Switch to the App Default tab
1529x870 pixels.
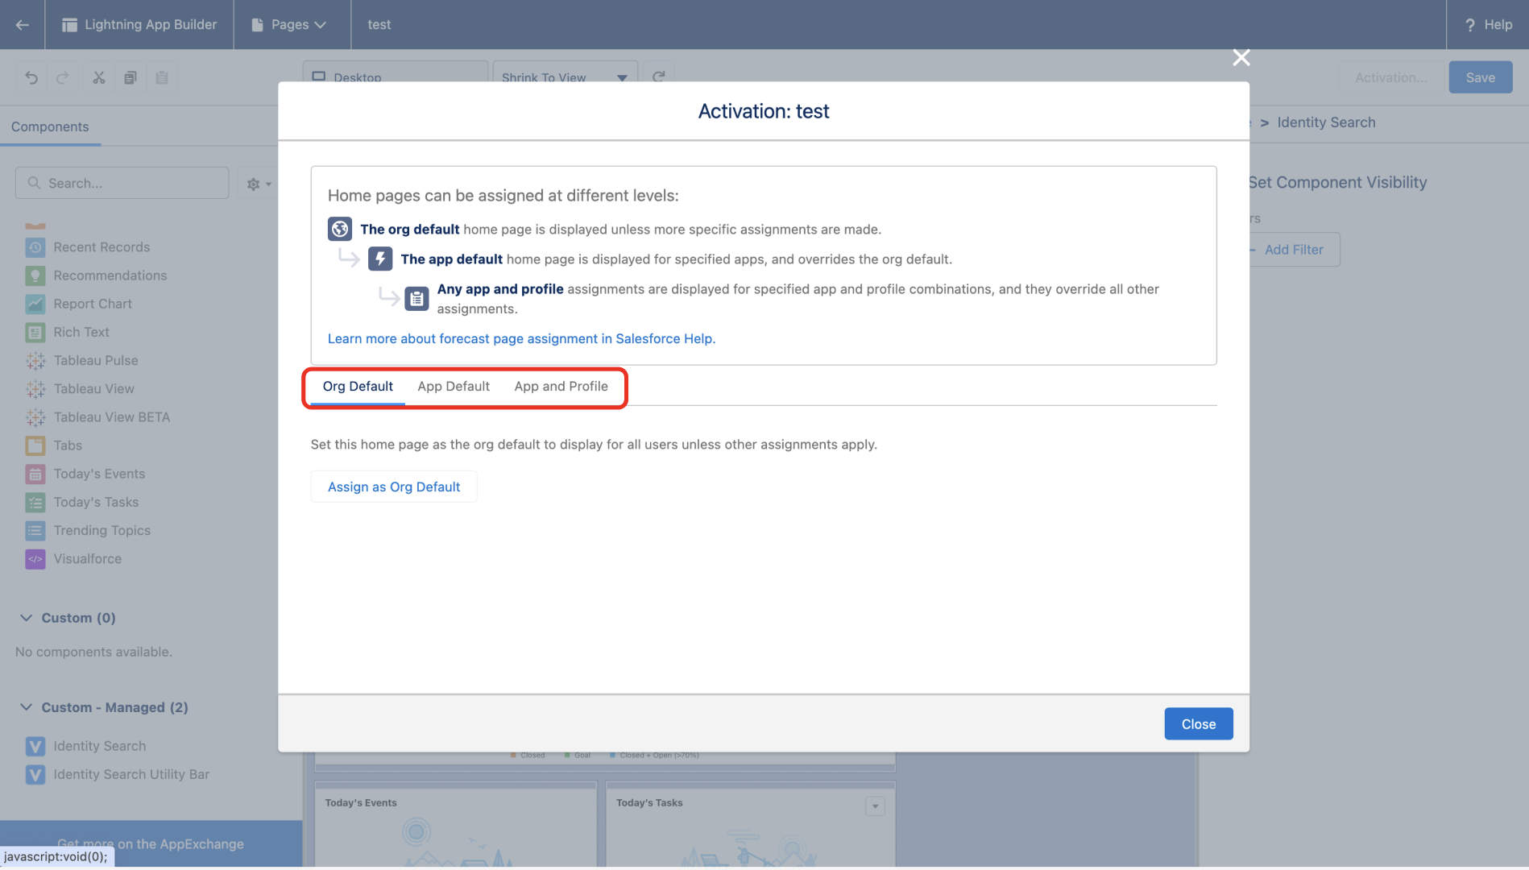[454, 387]
